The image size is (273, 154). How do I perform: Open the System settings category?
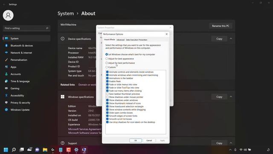click(x=26, y=38)
